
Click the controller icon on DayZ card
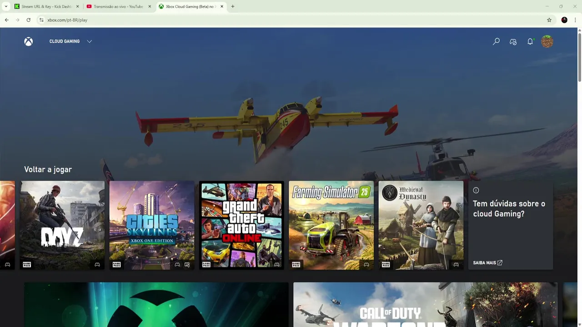(x=97, y=264)
